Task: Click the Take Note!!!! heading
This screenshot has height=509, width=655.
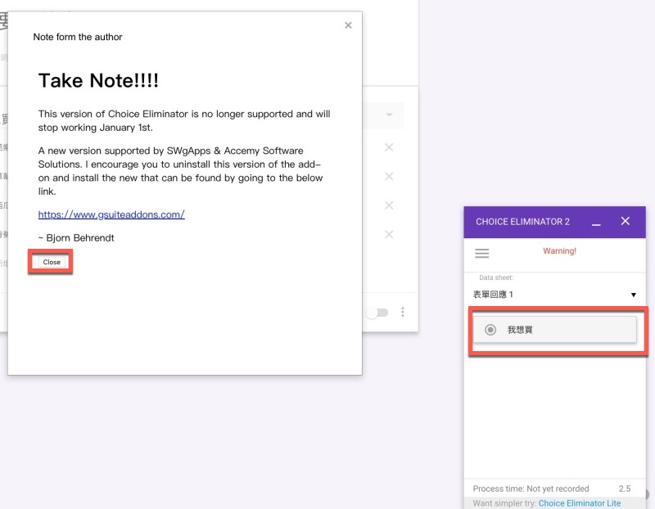Action: tap(98, 80)
